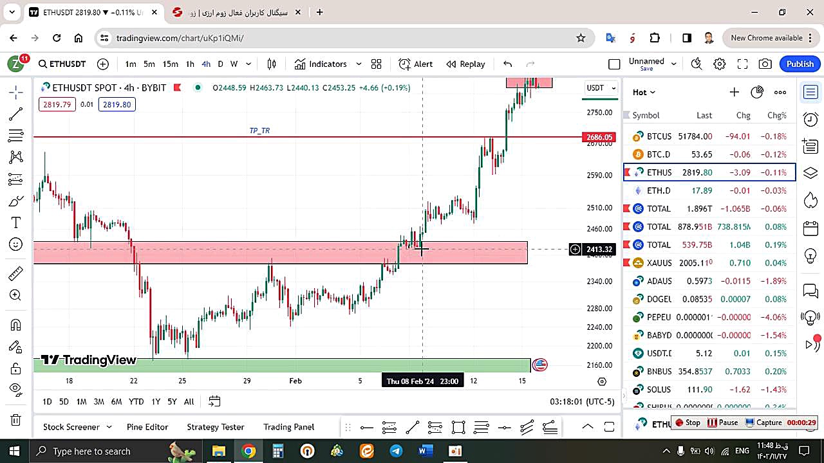Open File Explorer from the taskbar

click(x=219, y=451)
